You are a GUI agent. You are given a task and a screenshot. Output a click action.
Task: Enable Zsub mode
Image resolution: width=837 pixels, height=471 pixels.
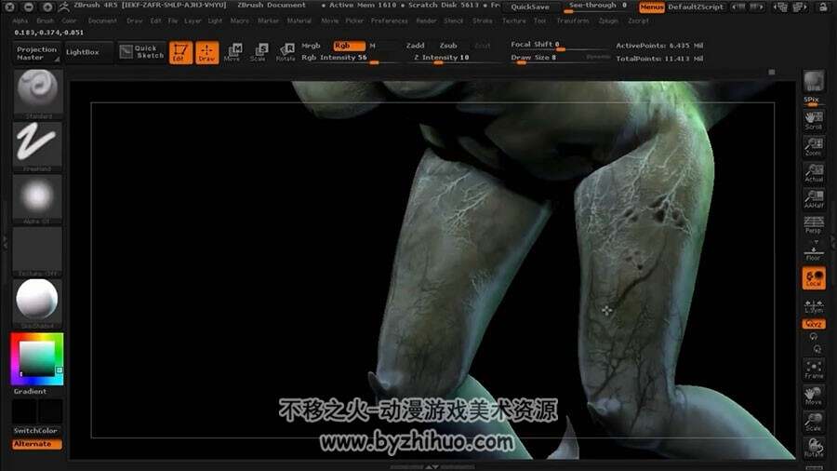click(448, 46)
